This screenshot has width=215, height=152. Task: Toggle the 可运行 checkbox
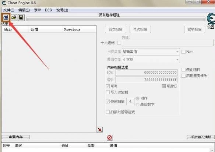pyautogui.click(x=163, y=86)
